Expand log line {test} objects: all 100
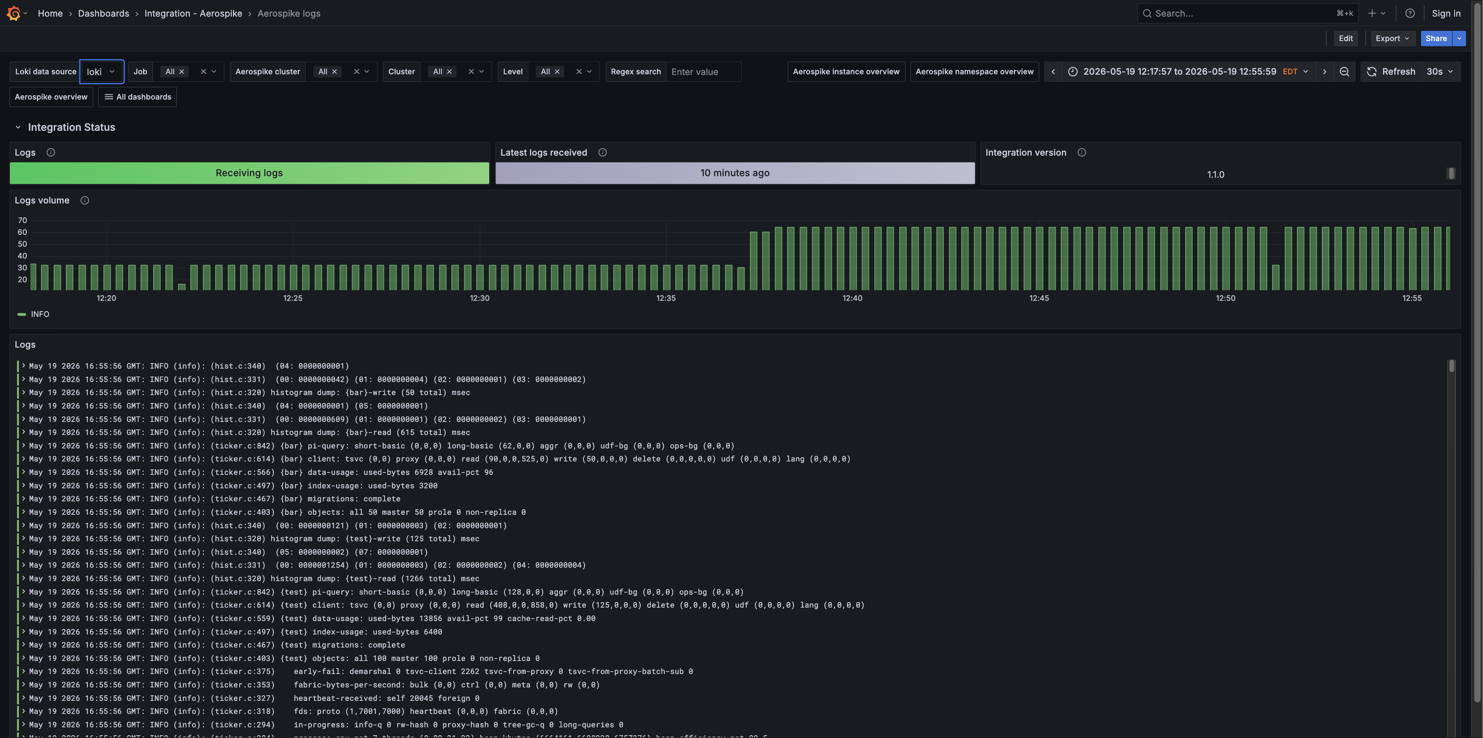The image size is (1483, 738). 23,659
